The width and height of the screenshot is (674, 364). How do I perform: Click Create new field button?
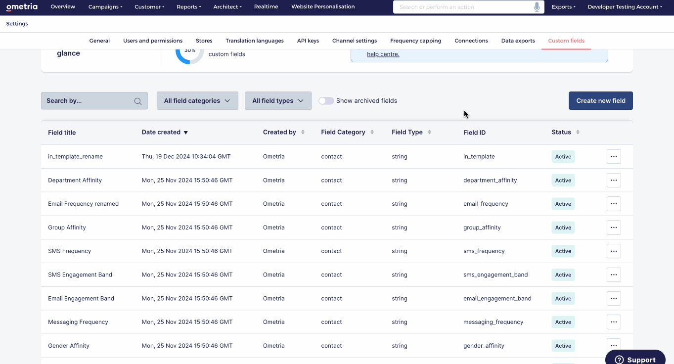601,100
